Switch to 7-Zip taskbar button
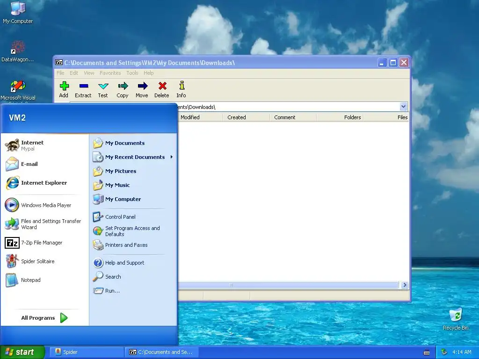This screenshot has height=359, width=479. pyautogui.click(x=161, y=352)
